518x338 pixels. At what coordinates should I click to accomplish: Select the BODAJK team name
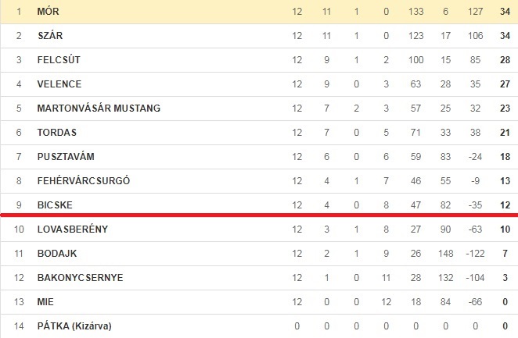pos(57,254)
